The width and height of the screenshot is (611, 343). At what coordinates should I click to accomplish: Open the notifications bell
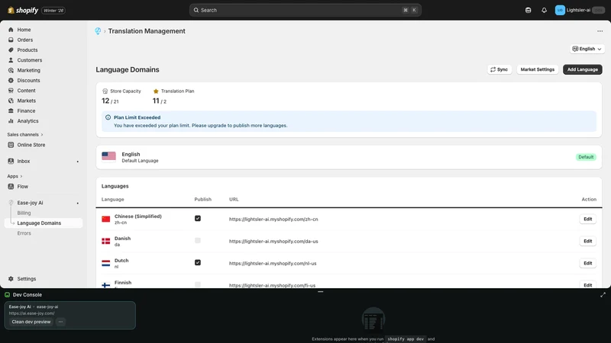[544, 10]
